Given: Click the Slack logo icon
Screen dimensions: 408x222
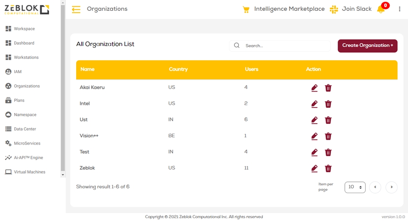Looking at the screenshot, I should tap(334, 9).
